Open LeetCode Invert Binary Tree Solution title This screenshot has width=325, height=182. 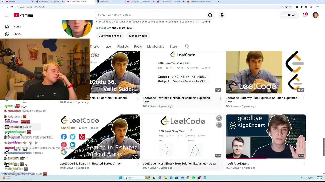pos(179,164)
